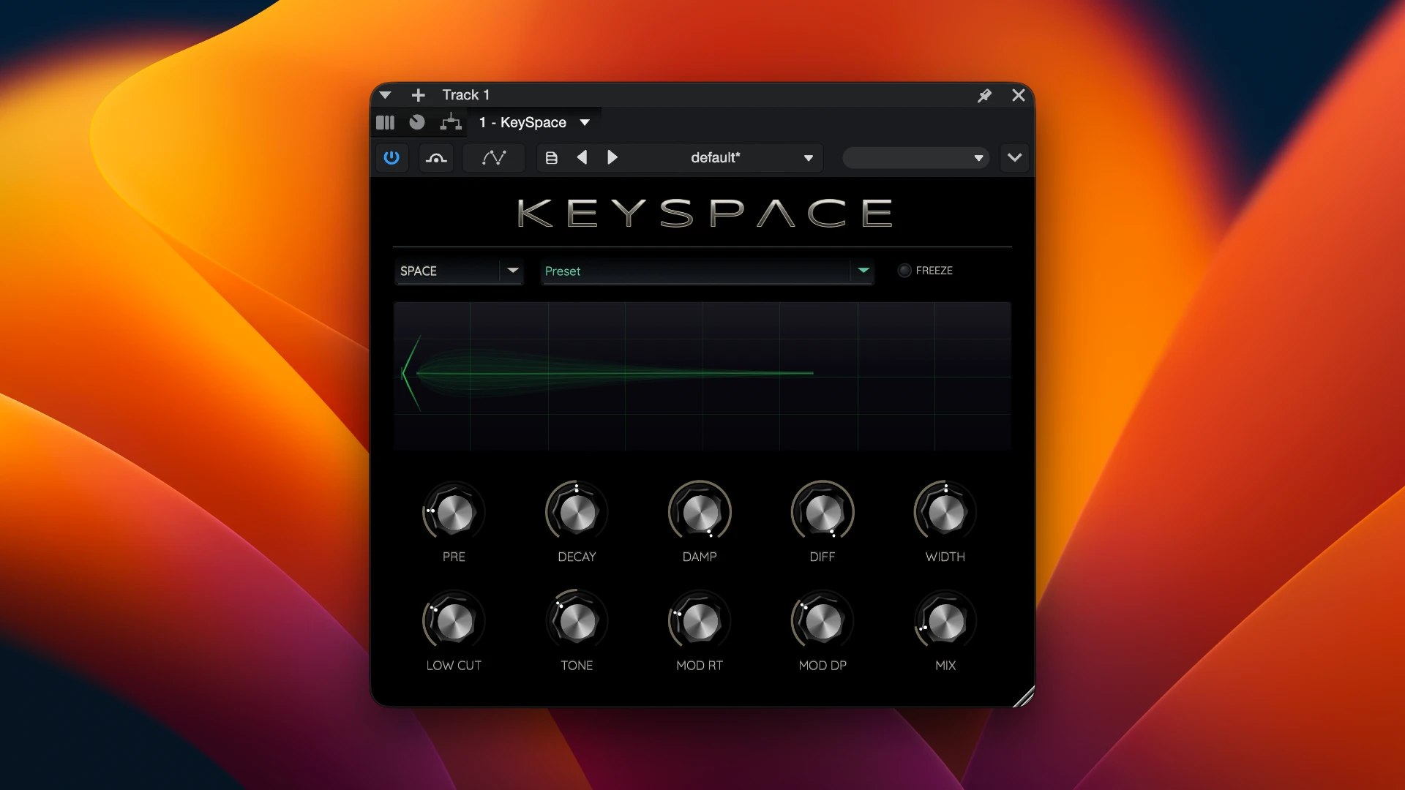The height and width of the screenshot is (790, 1405).
Task: Click the WIDTH knob
Action: pyautogui.click(x=945, y=512)
